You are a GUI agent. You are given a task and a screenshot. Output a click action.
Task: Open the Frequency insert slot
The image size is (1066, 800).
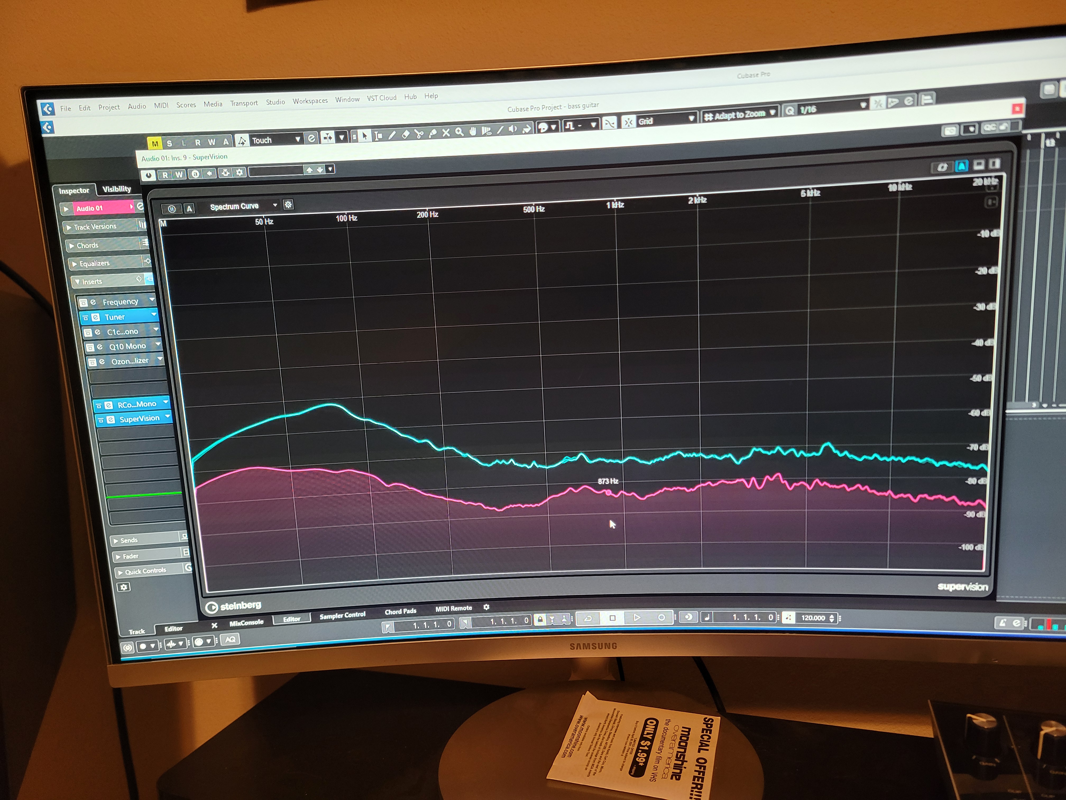click(x=121, y=302)
